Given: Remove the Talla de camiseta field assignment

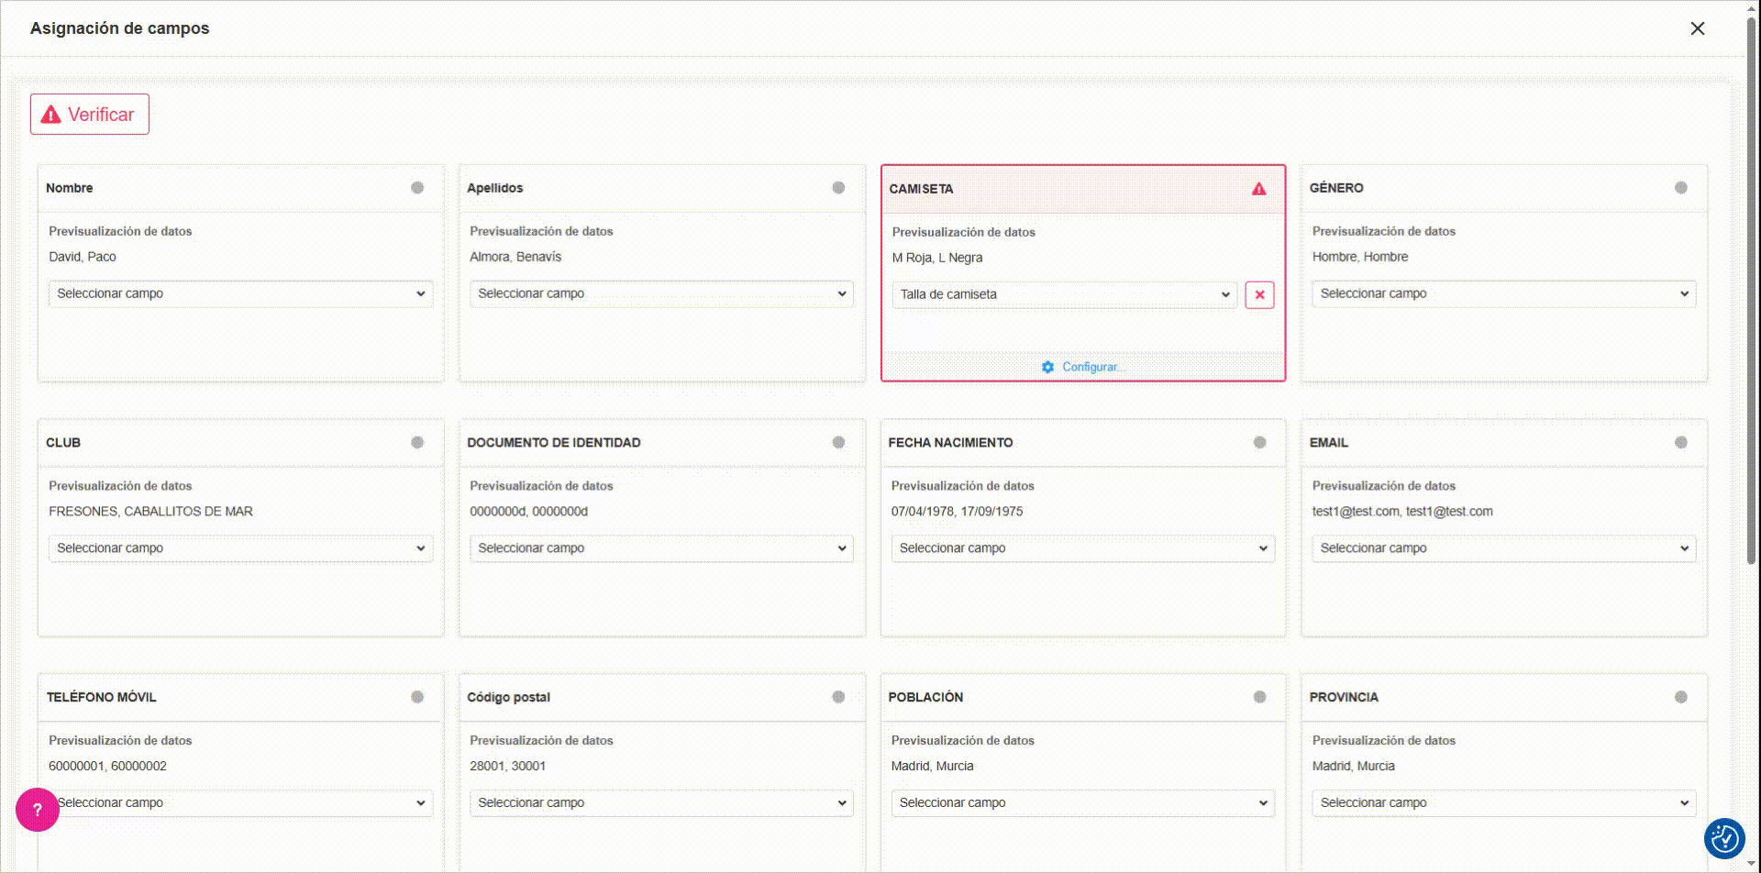Looking at the screenshot, I should tap(1259, 295).
